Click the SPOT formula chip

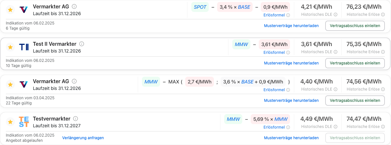(200, 7)
